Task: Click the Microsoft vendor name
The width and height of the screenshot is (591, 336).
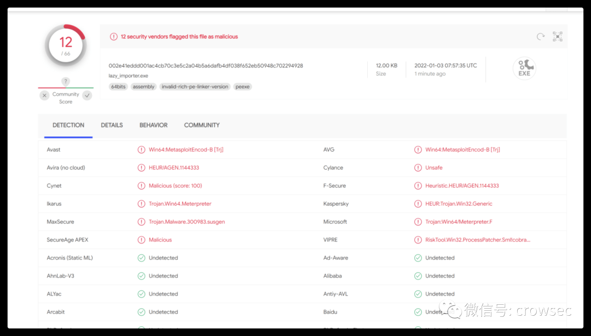Action: coord(335,222)
